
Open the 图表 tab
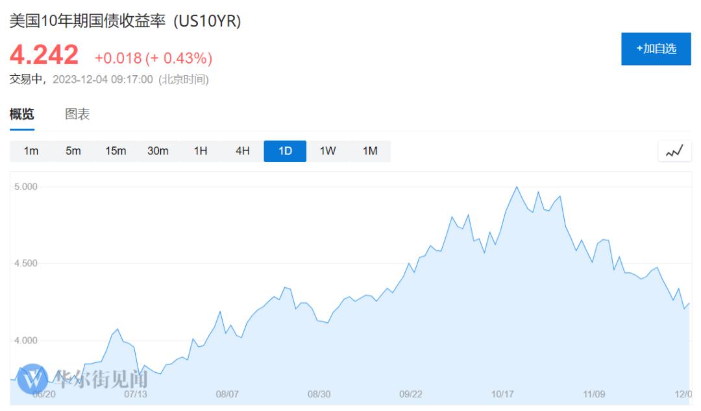pyautogui.click(x=77, y=115)
